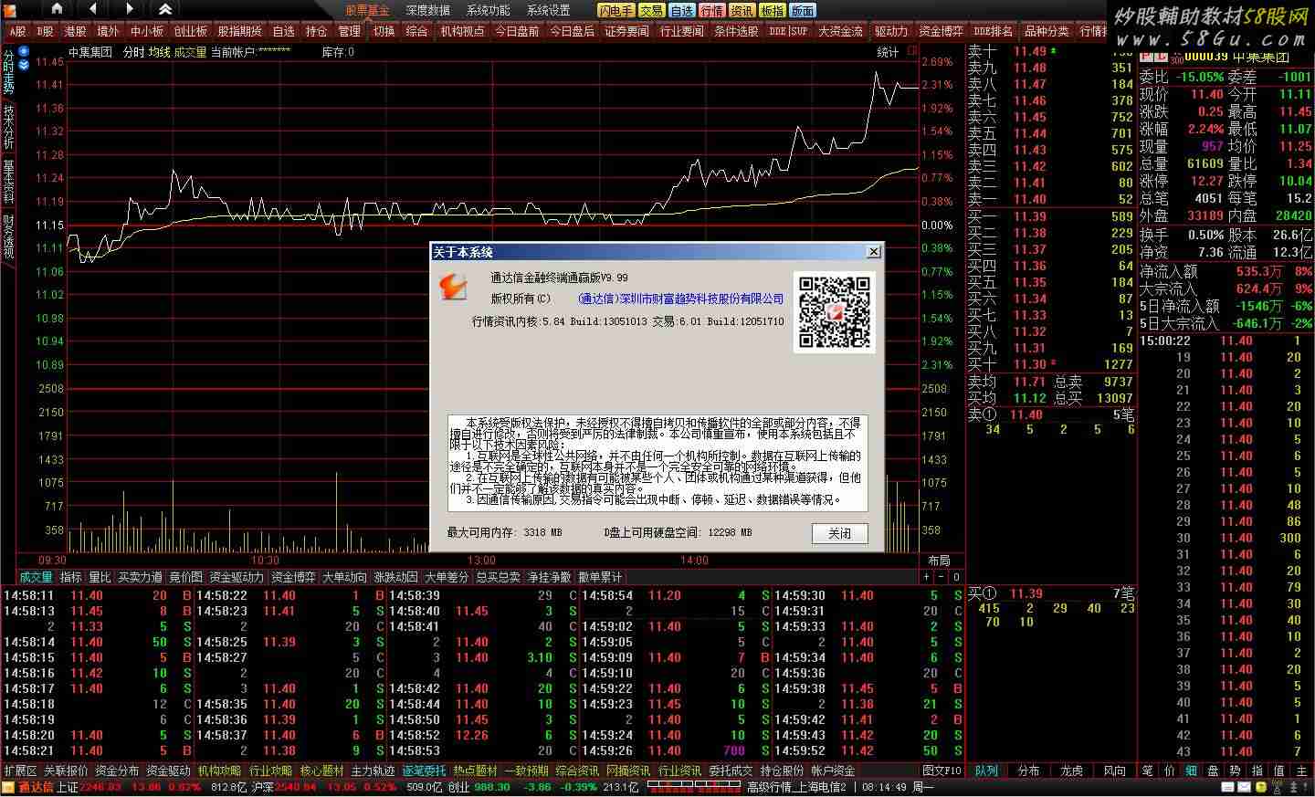Click the home icon in the top toolbar
Viewport: 1315px width, 797px height.
[x=58, y=9]
